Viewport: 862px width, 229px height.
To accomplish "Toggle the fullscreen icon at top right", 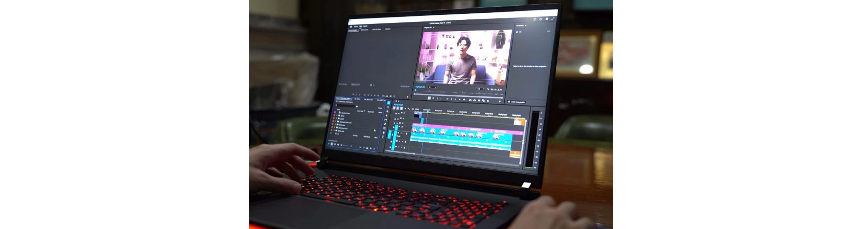I will click(x=553, y=19).
